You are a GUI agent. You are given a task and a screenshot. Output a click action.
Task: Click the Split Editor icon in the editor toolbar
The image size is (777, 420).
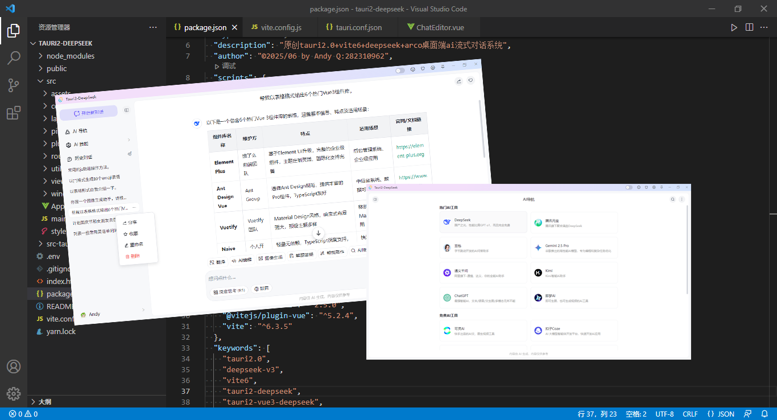[749, 27]
